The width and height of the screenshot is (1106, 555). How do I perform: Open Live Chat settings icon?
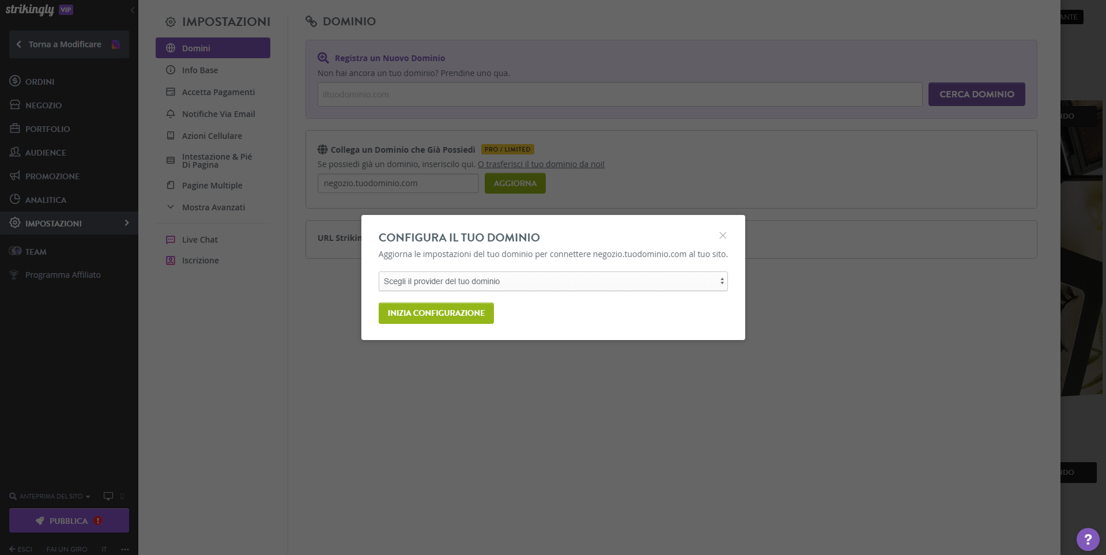171,240
